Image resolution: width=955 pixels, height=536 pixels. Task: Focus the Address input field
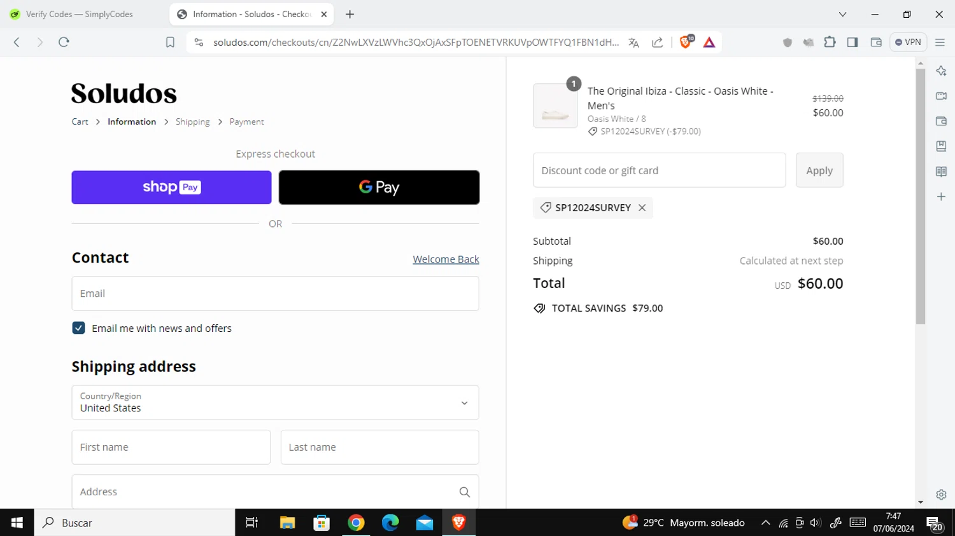pyautogui.click(x=275, y=491)
